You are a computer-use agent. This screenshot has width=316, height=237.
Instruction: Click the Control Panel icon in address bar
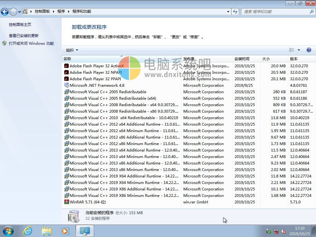coord(25,11)
